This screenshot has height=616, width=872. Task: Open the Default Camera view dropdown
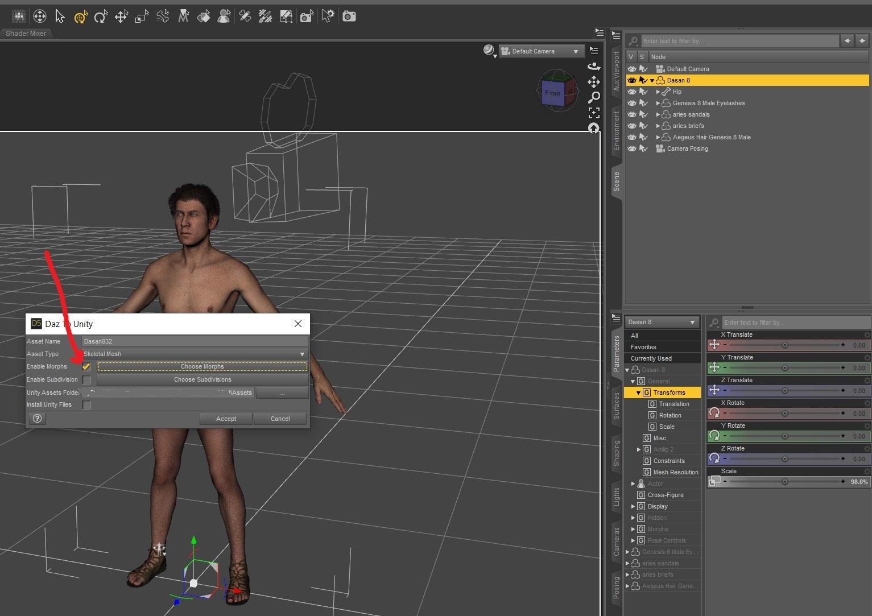[x=542, y=51]
